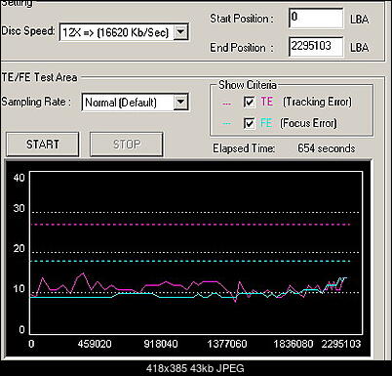
Task: Click the End Position input field
Action: [316, 47]
